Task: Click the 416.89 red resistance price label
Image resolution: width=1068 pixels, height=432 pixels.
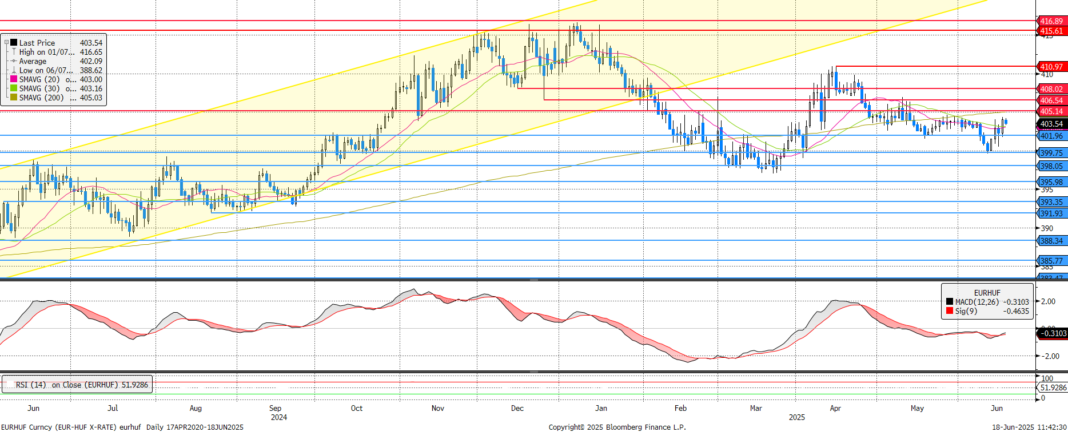Action: tap(1051, 21)
